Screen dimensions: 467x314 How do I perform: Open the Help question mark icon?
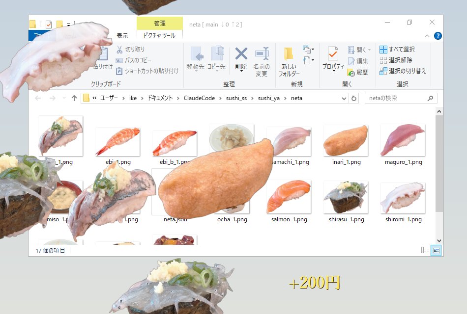pyautogui.click(x=438, y=36)
